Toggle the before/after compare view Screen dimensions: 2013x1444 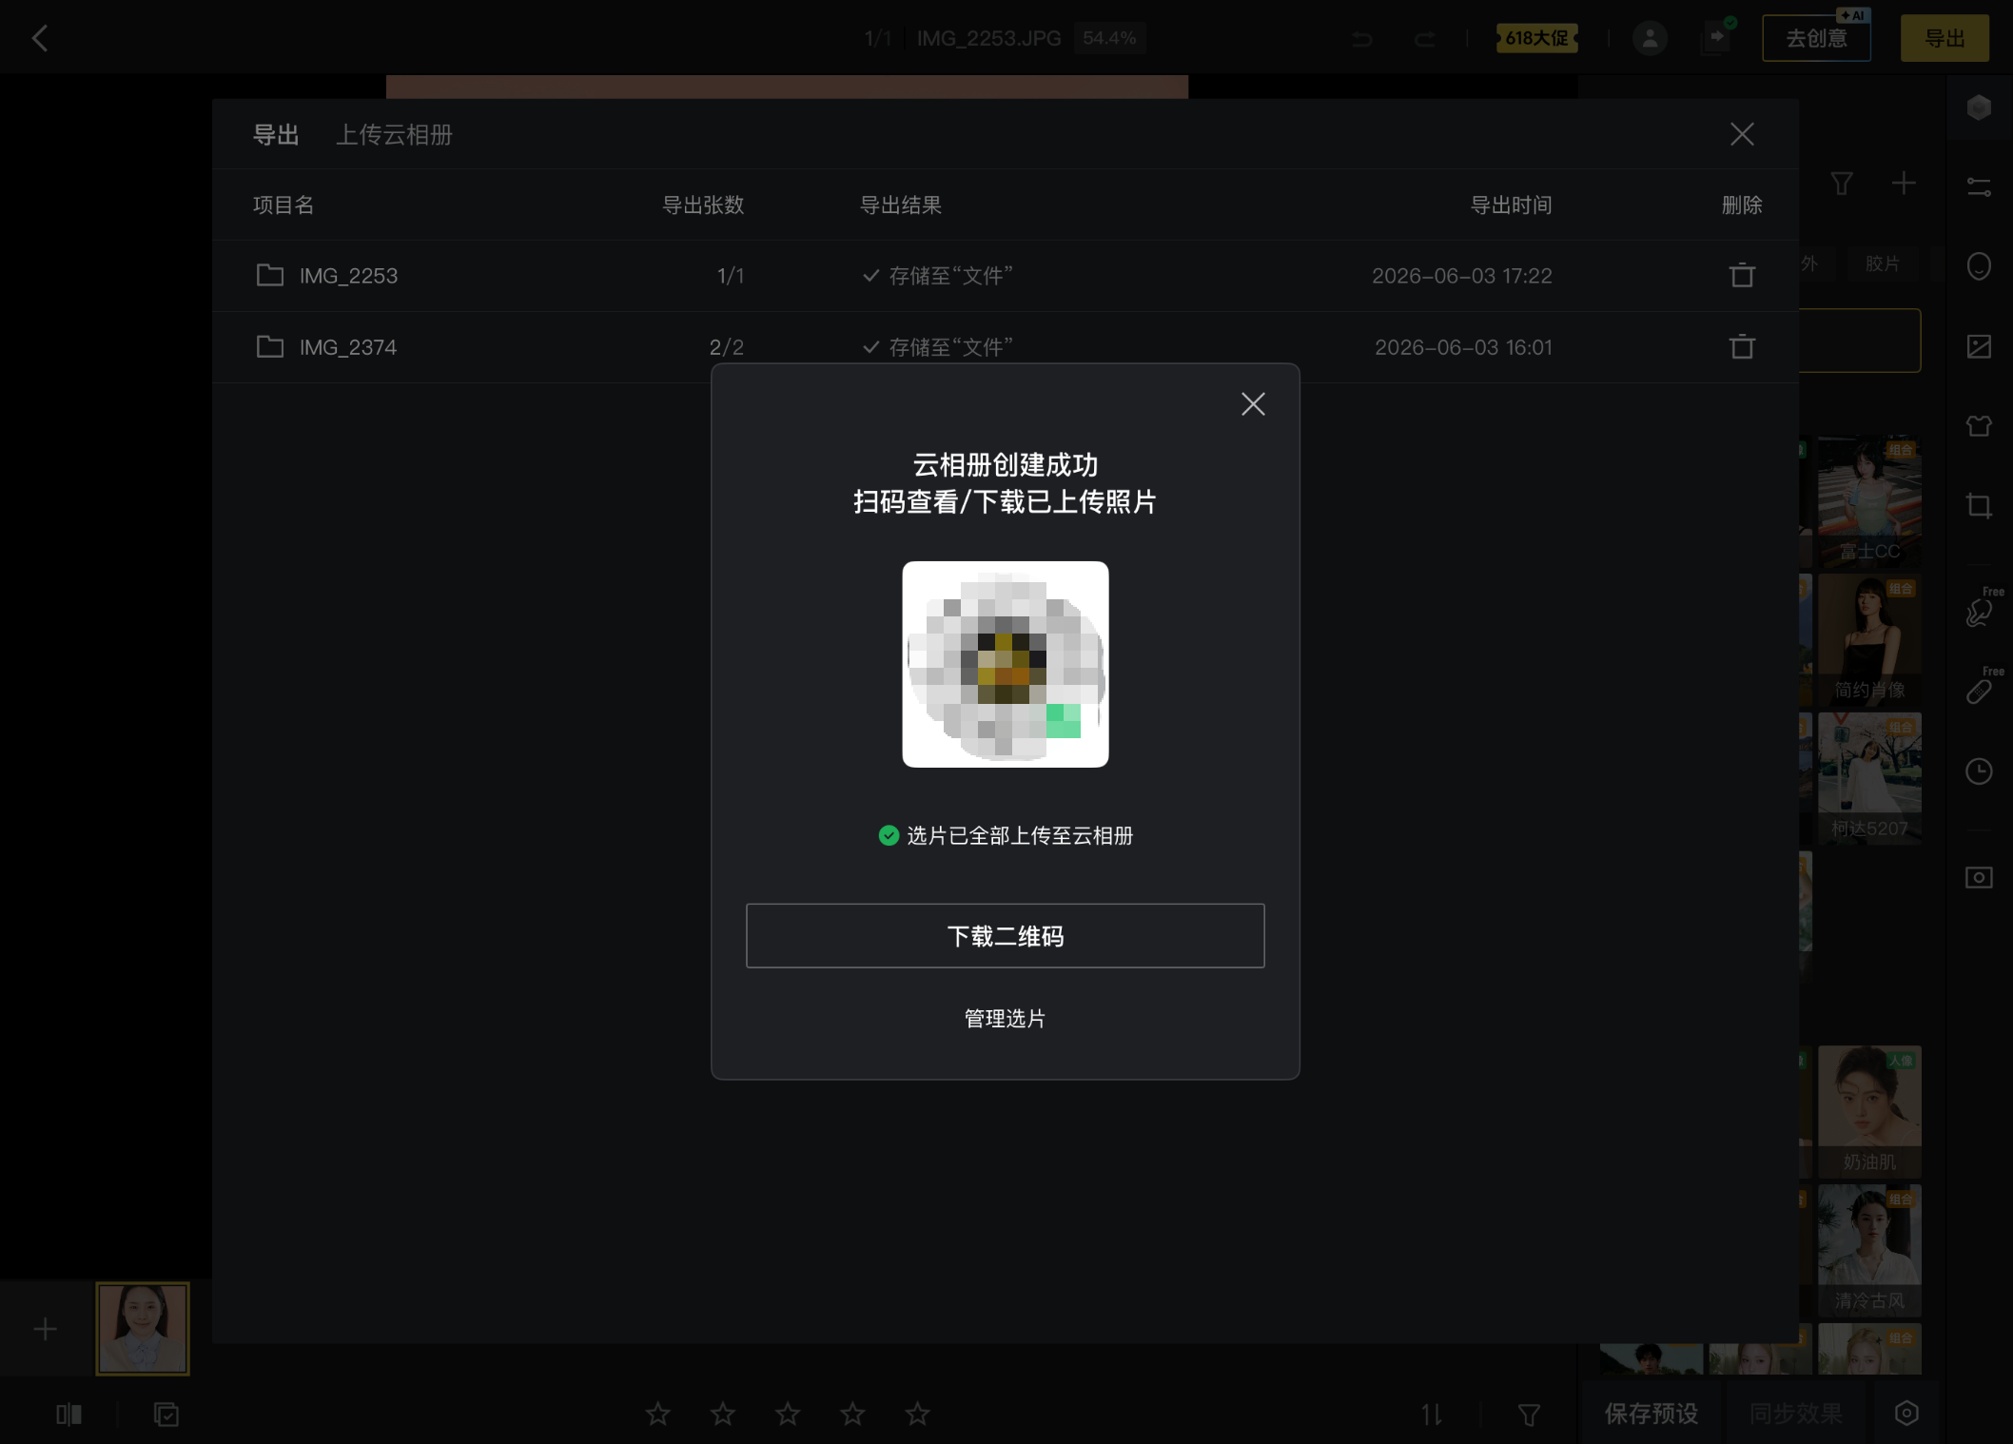point(68,1415)
